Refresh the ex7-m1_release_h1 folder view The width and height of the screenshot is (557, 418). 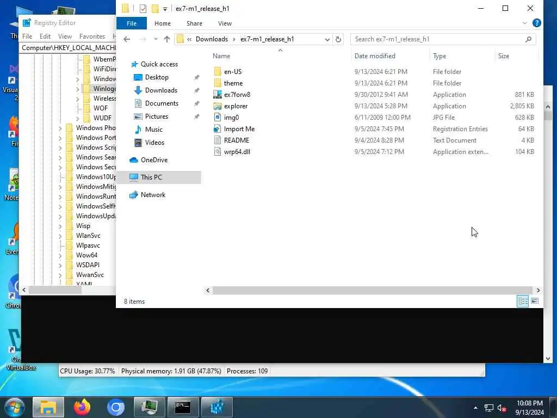pos(338,39)
